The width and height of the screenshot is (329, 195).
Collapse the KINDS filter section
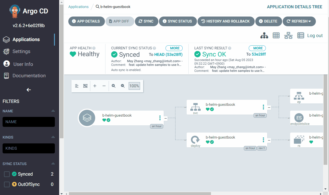tap(53, 137)
